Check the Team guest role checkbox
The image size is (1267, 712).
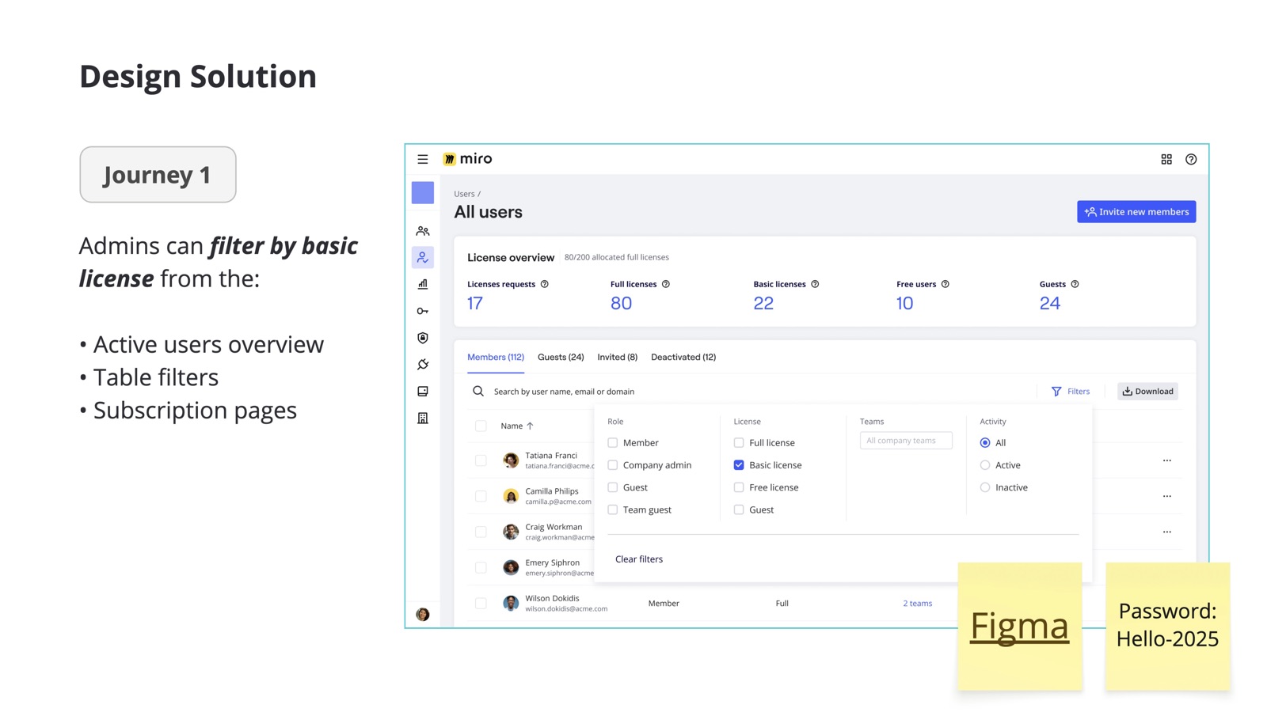click(x=613, y=509)
